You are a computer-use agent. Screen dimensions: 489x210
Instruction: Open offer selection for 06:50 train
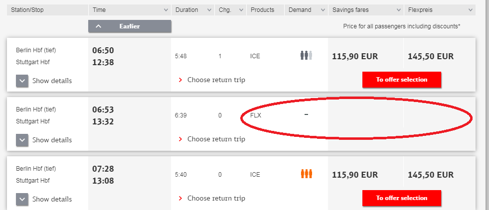pyautogui.click(x=402, y=80)
